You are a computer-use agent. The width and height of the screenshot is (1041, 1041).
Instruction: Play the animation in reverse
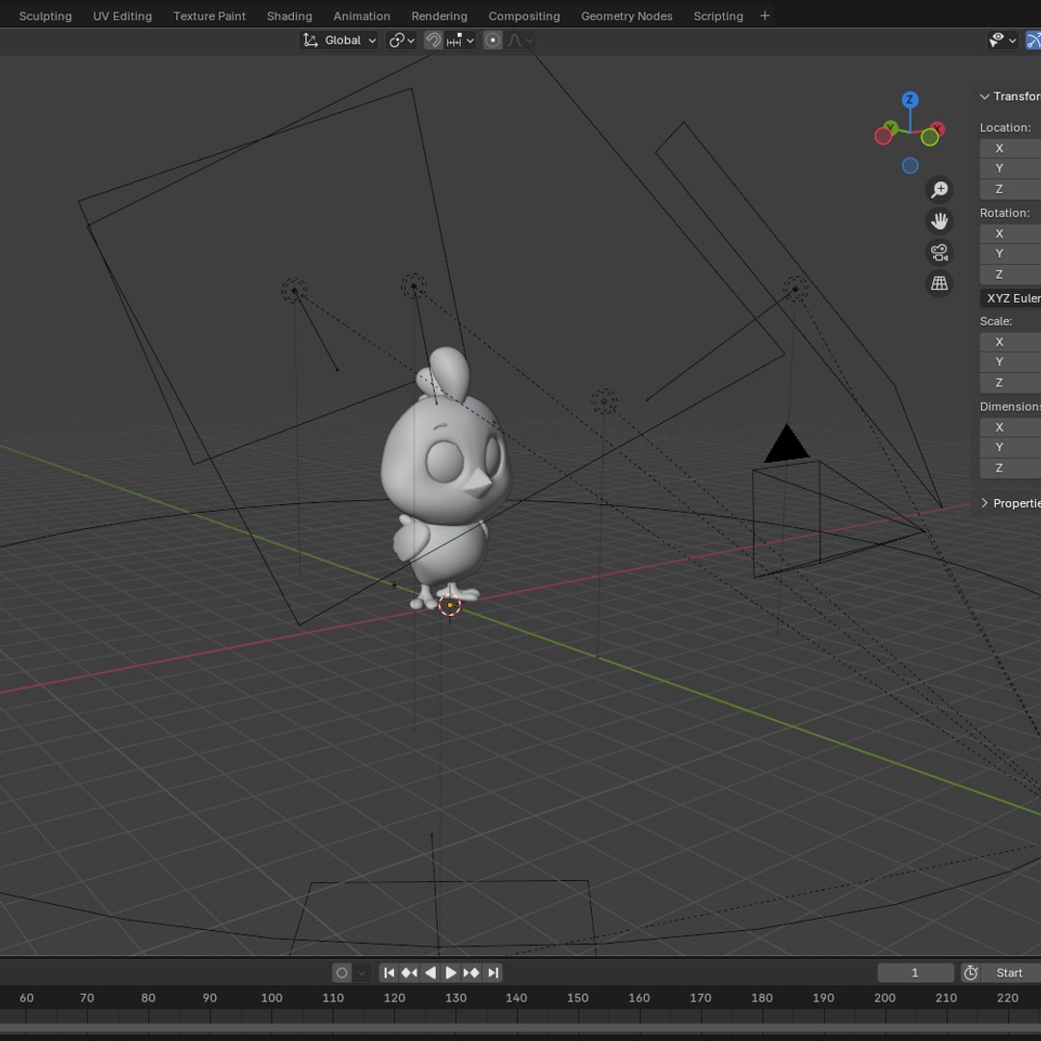click(x=430, y=973)
